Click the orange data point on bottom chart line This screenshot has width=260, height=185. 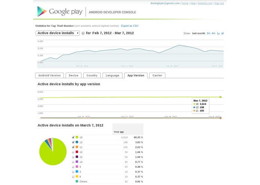pos(221,118)
